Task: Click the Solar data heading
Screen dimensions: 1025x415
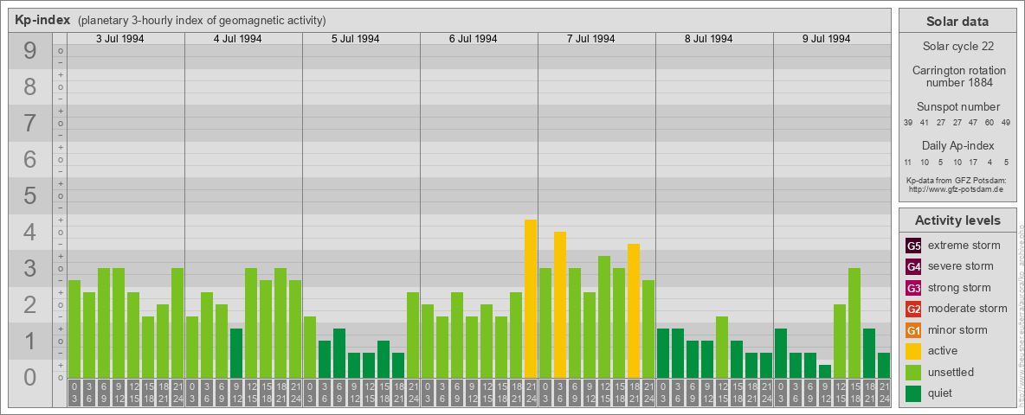Action: [957, 22]
